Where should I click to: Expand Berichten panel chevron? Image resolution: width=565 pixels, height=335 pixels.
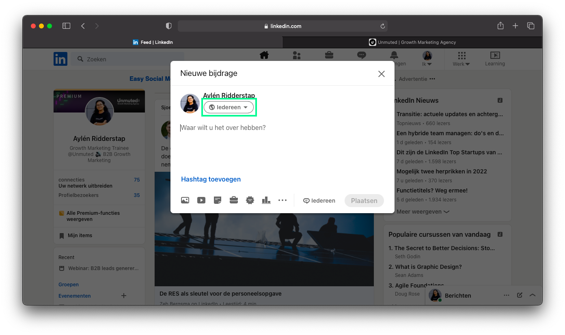point(533,295)
